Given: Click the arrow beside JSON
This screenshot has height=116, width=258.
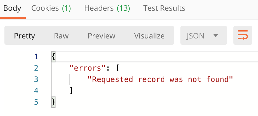Looking at the screenshot, I should click(x=215, y=35).
